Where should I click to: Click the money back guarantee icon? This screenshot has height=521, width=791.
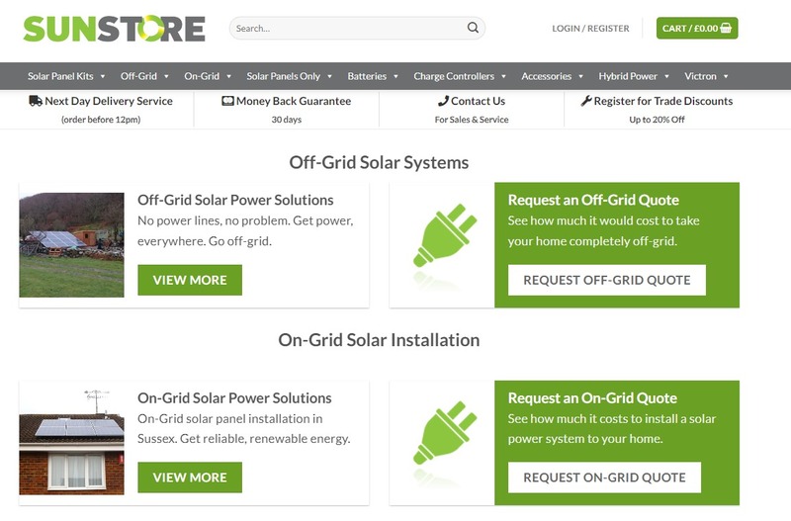tap(227, 101)
